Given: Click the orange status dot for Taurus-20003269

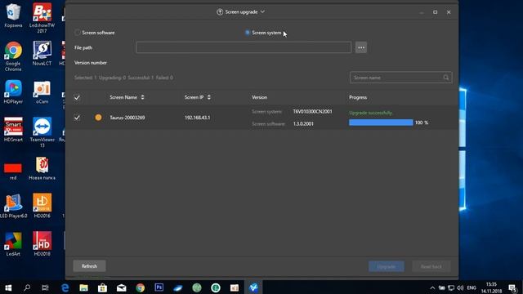Looking at the screenshot, I should coord(98,118).
